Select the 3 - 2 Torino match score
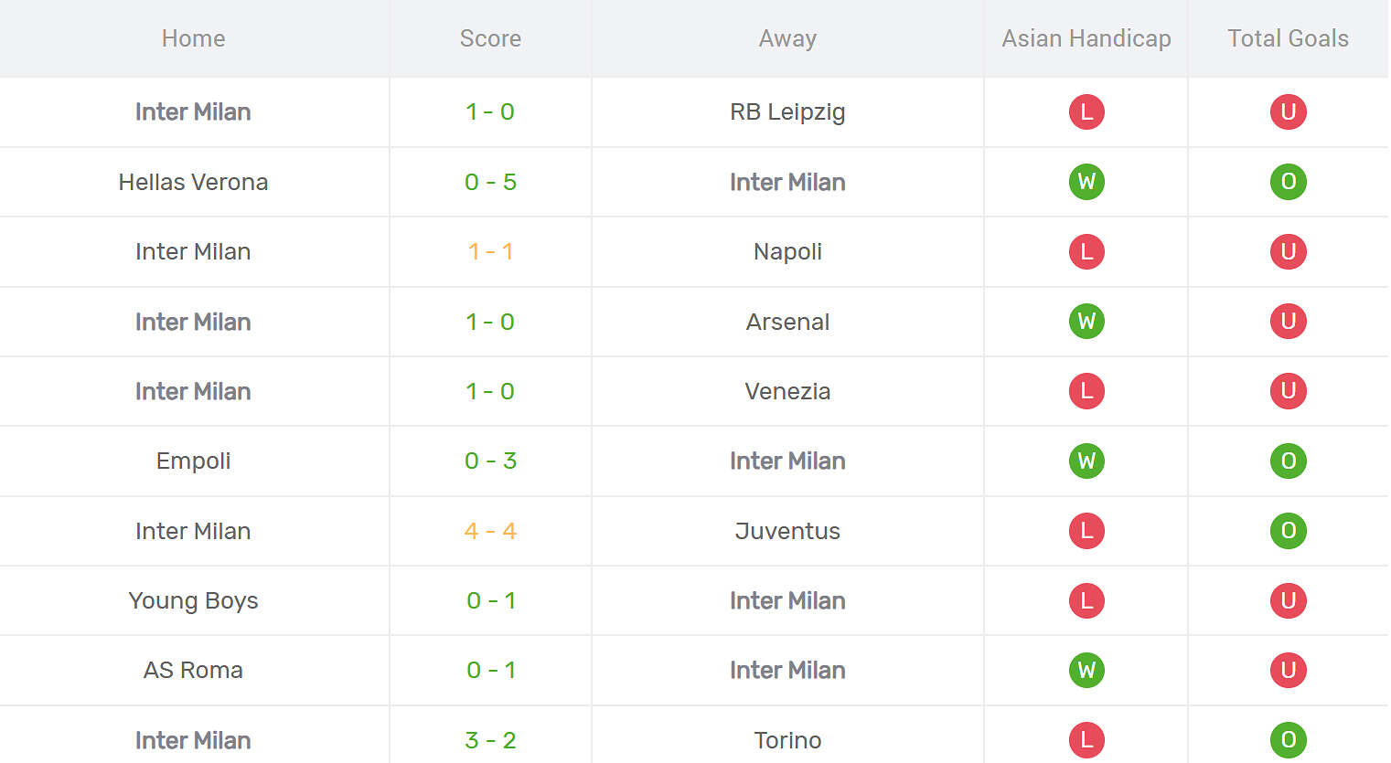Screen dimensions: 1391x763 [x=490, y=739]
